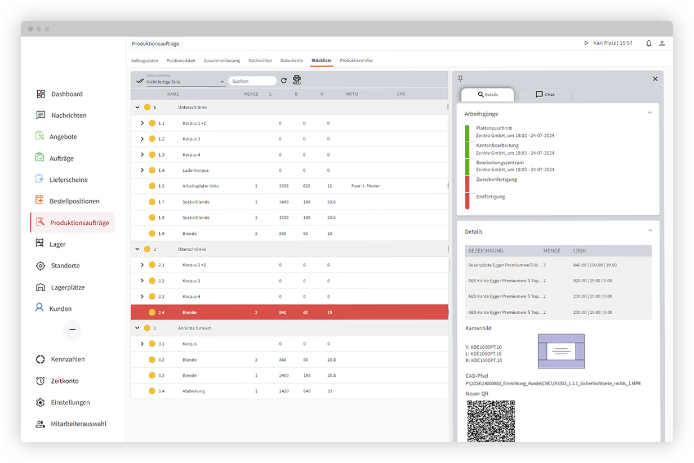Click the Produktionsaufträge icon in sidebar
Viewport: 694px width, 463px height.
[40, 222]
